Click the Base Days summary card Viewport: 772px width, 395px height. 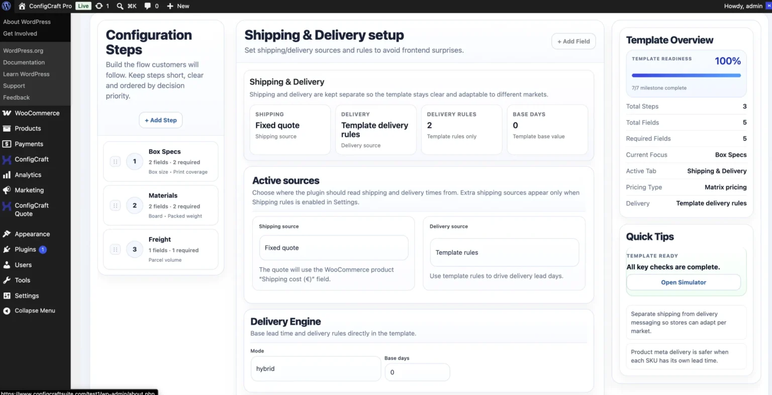click(x=547, y=130)
